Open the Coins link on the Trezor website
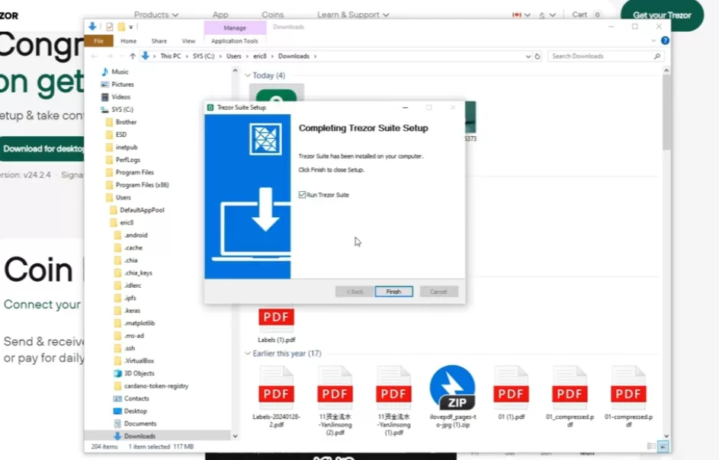The image size is (719, 460). click(x=273, y=14)
